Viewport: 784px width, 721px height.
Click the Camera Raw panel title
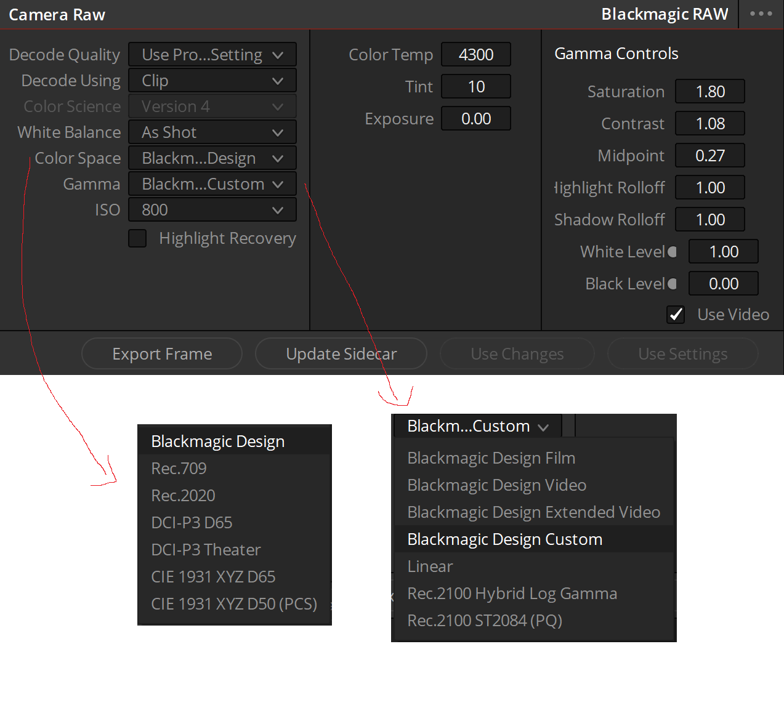pos(57,15)
